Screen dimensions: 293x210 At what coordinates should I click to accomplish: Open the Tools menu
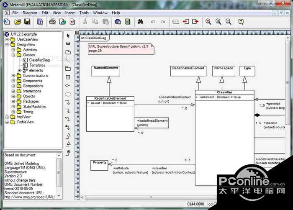pos(84,13)
